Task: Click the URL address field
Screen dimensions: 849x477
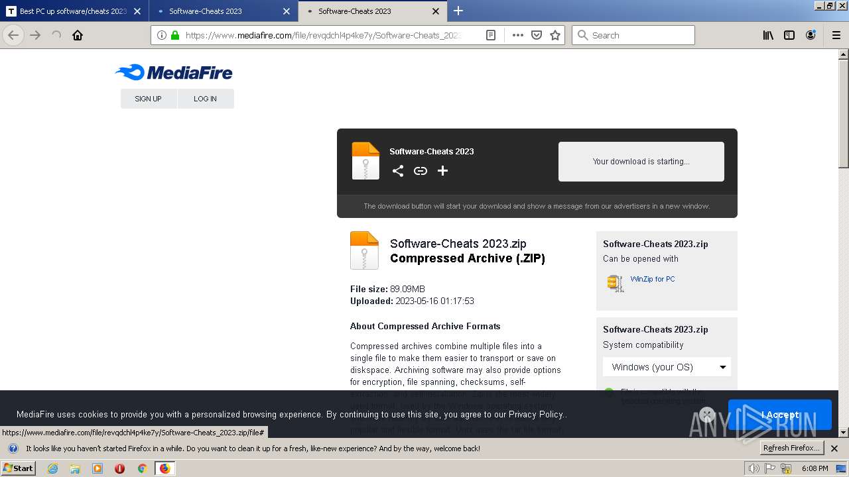Action: click(x=323, y=35)
